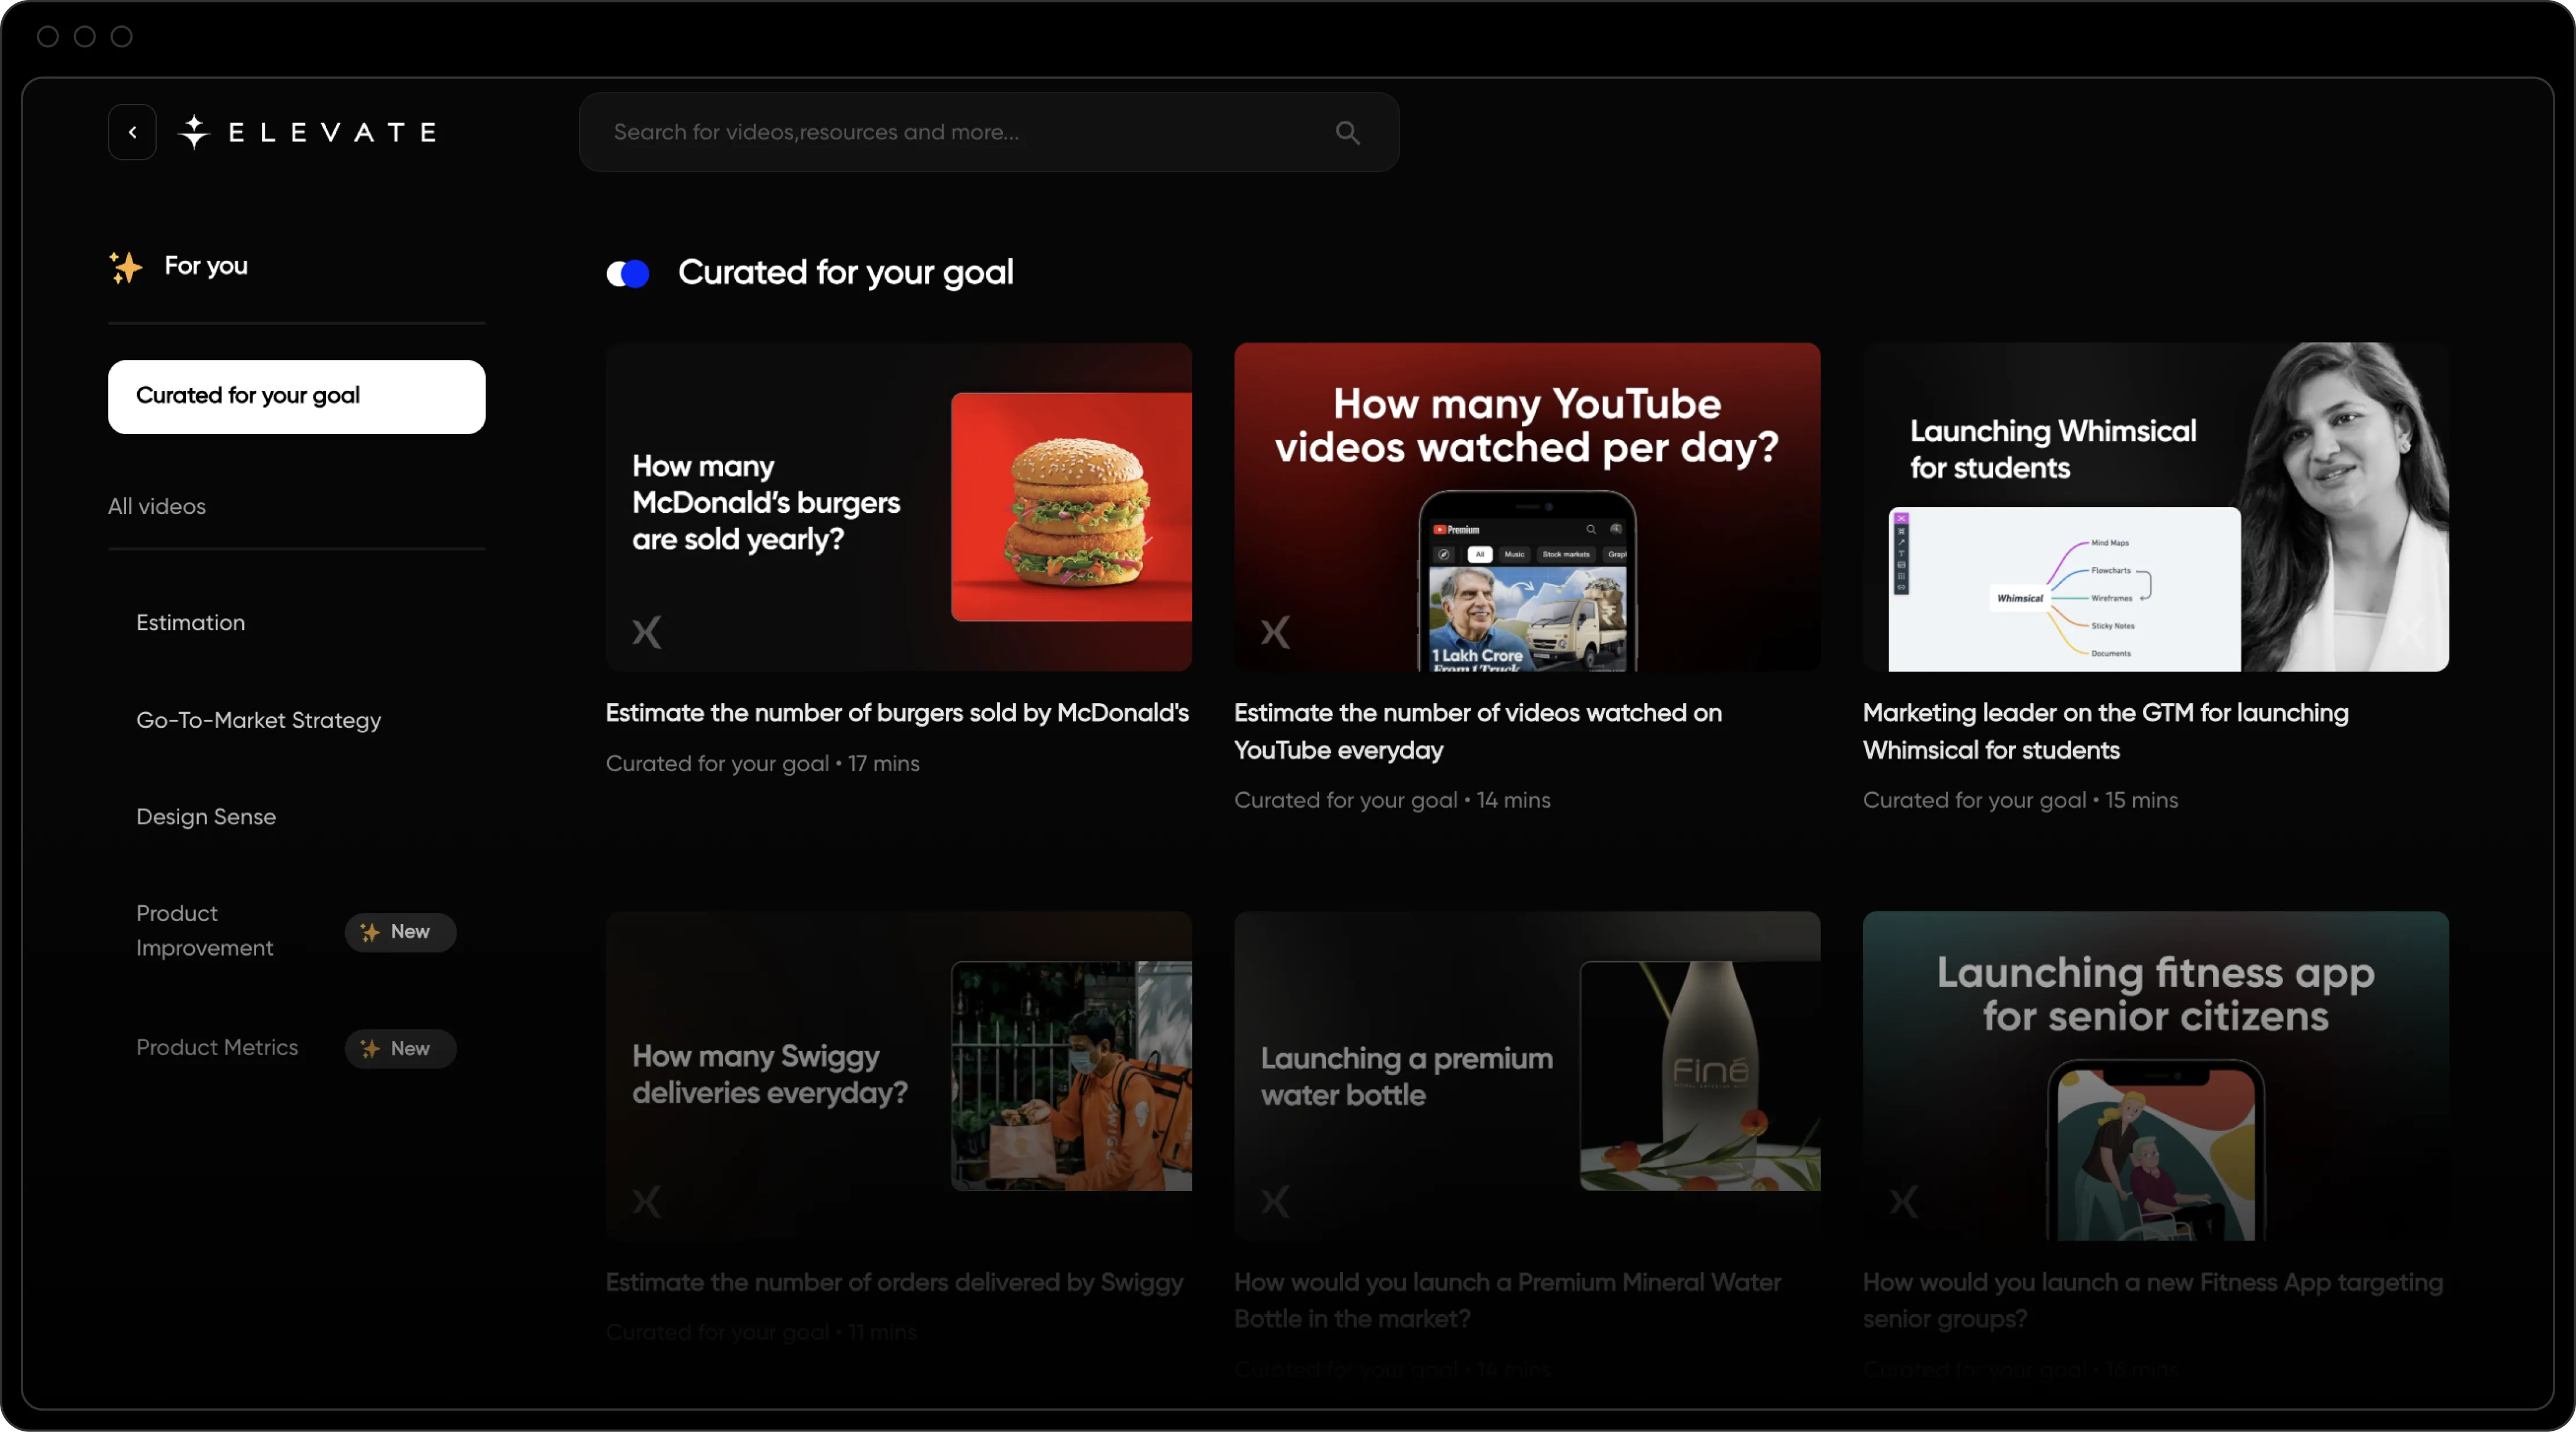Toggle the Curated for your goal switch

(x=628, y=273)
